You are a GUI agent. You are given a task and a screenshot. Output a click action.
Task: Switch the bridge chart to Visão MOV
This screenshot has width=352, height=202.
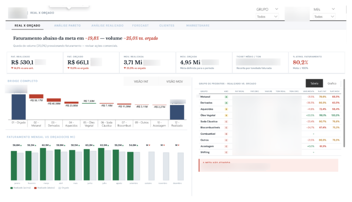point(174,81)
